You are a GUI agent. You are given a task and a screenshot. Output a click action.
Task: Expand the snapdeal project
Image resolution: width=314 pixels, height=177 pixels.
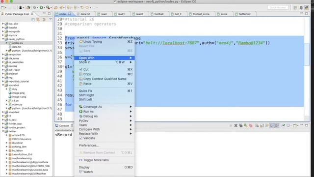[3, 112]
